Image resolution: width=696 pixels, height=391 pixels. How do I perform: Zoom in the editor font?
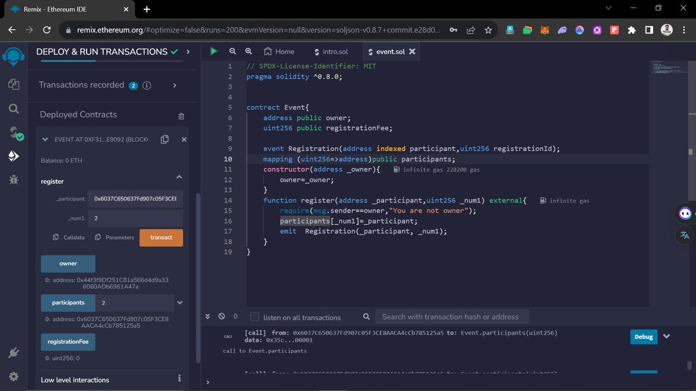pos(249,52)
